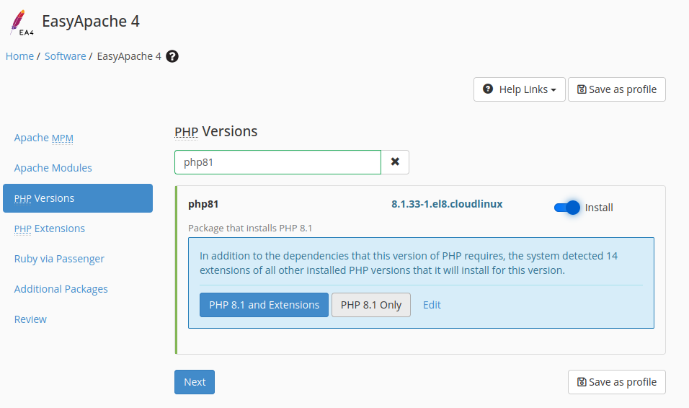
Task: Clear the search field with X icon
Action: (x=395, y=162)
